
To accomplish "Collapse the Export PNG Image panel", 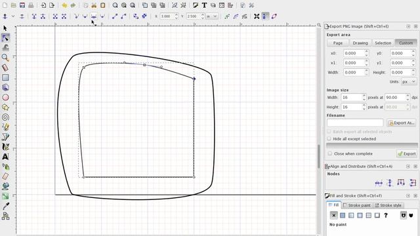I will [x=408, y=26].
